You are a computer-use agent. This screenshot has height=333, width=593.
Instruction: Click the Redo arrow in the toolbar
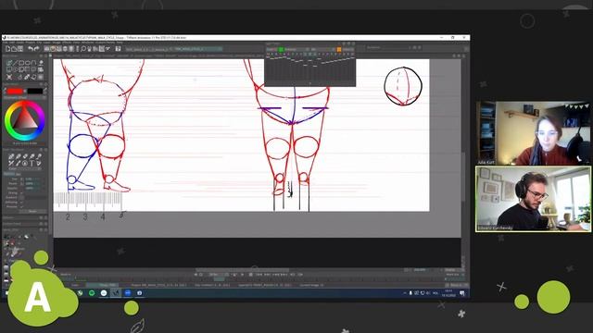pyautogui.click(x=37, y=49)
